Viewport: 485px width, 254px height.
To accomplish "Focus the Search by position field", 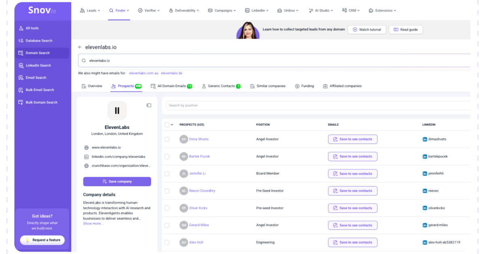I will [x=318, y=105].
